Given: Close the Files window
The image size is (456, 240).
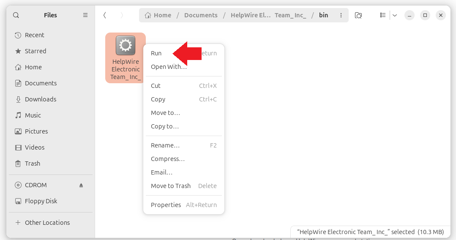Looking at the screenshot, I should point(441,15).
